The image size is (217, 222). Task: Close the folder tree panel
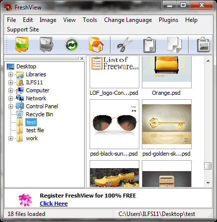click(82, 58)
